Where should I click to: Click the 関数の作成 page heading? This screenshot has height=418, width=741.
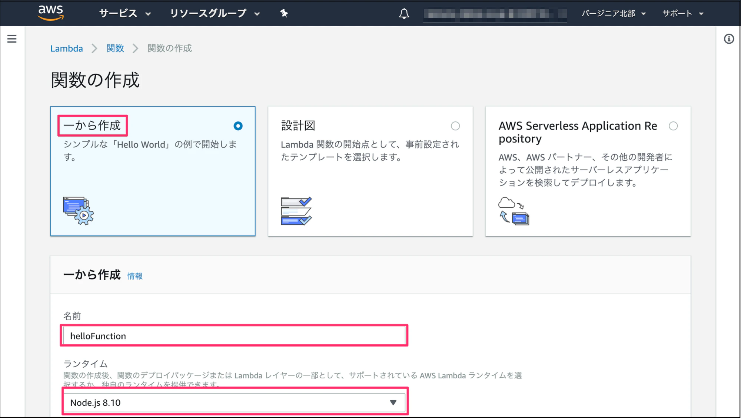coord(95,80)
